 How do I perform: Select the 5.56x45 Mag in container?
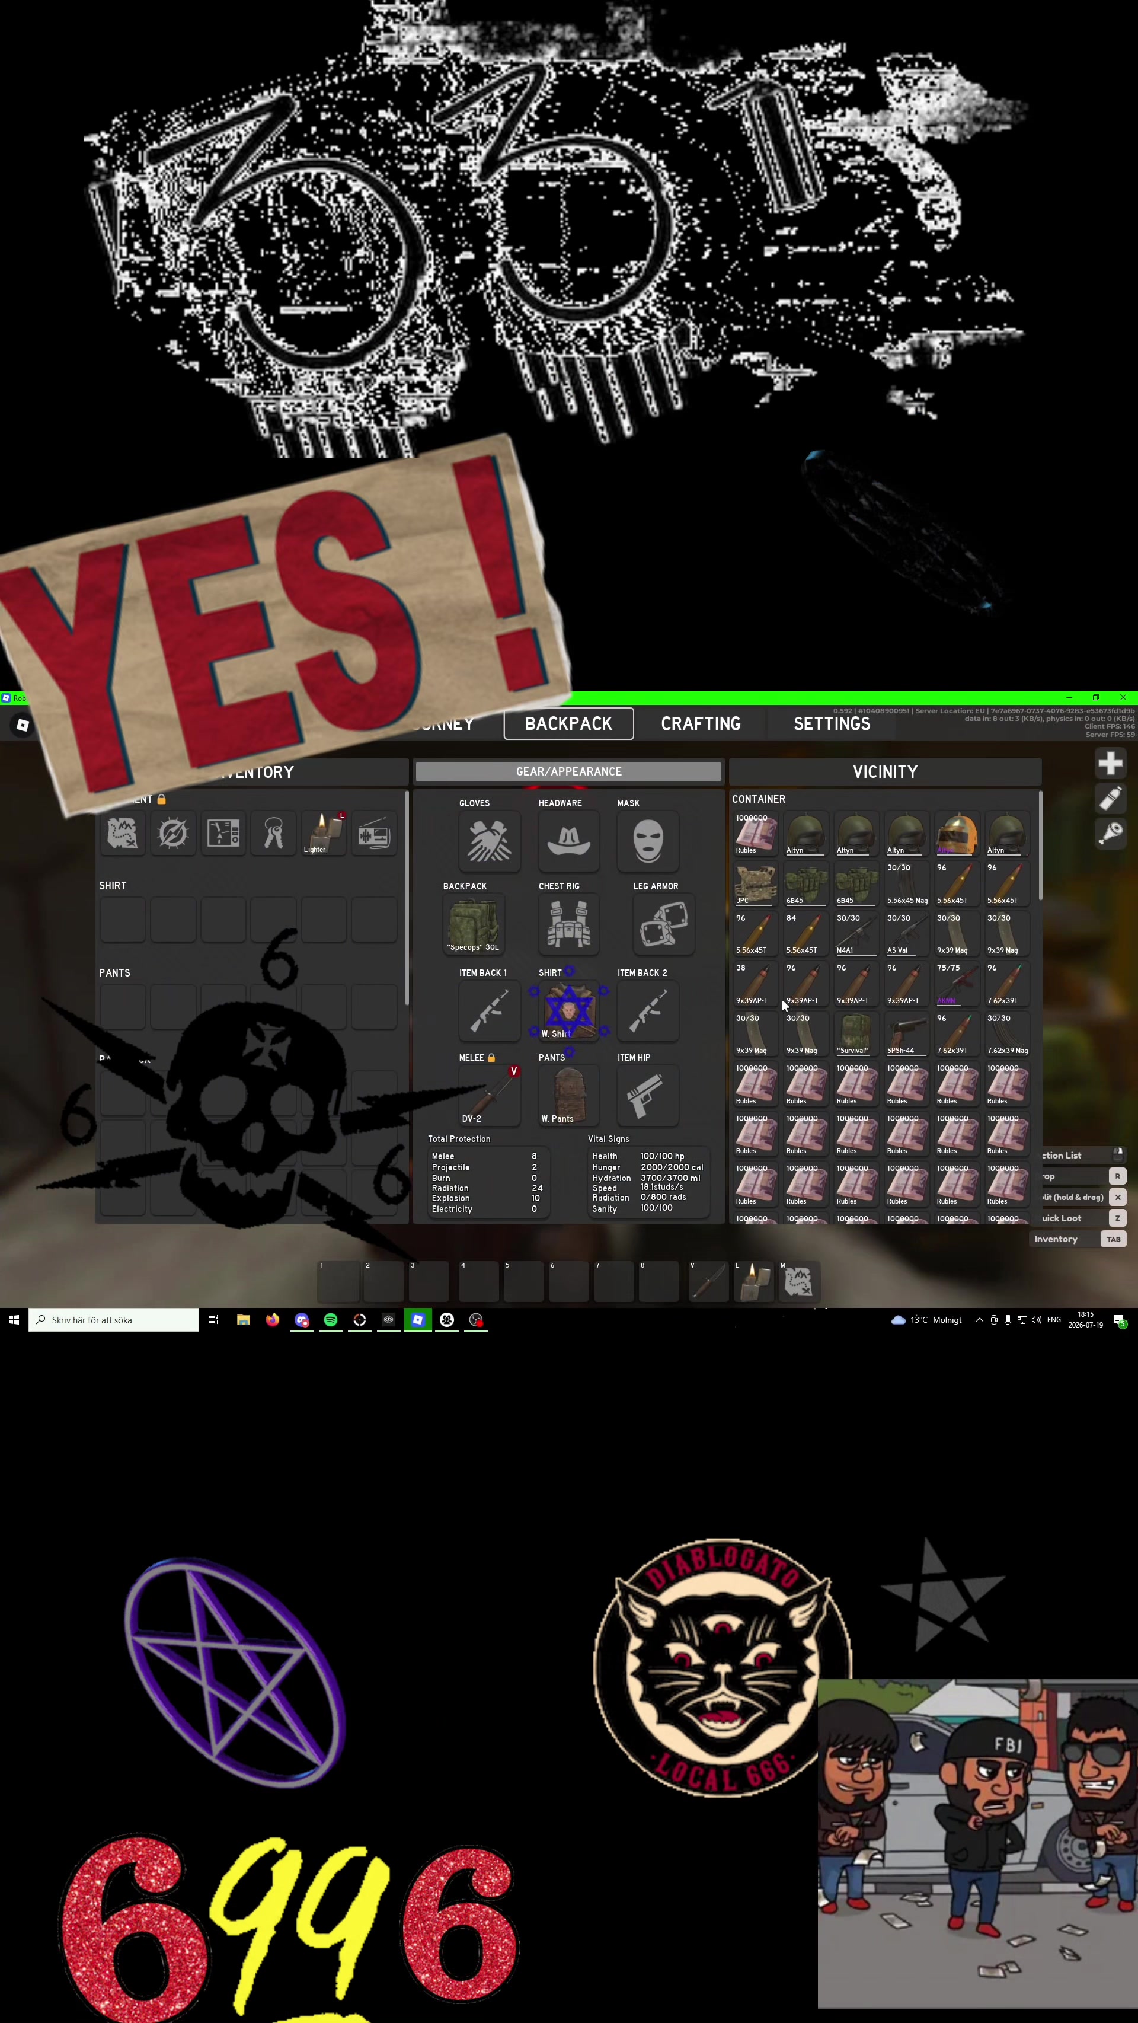coord(906,883)
